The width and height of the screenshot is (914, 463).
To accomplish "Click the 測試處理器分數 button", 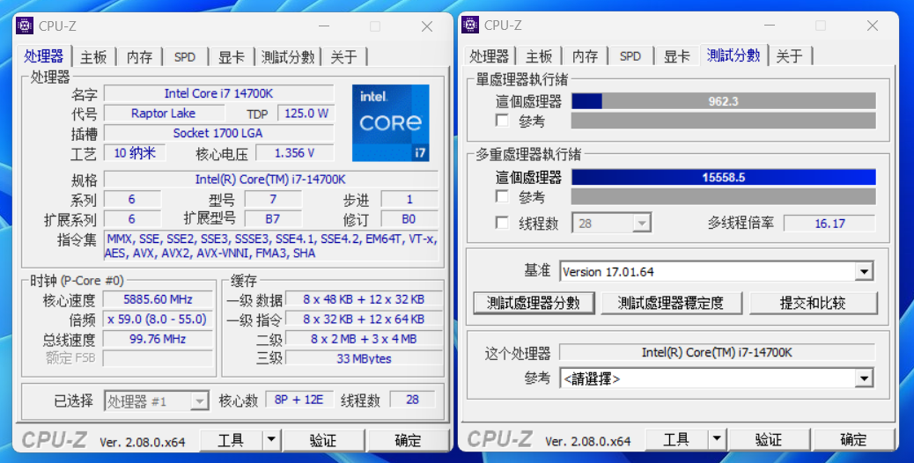I will [x=534, y=303].
